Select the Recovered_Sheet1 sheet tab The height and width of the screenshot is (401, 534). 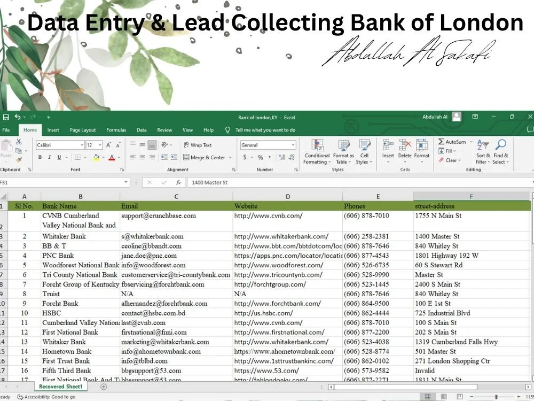60,387
